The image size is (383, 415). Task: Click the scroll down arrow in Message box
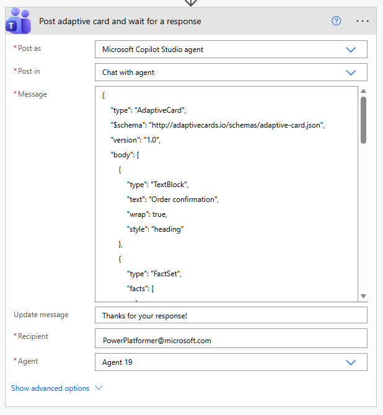[363, 296]
